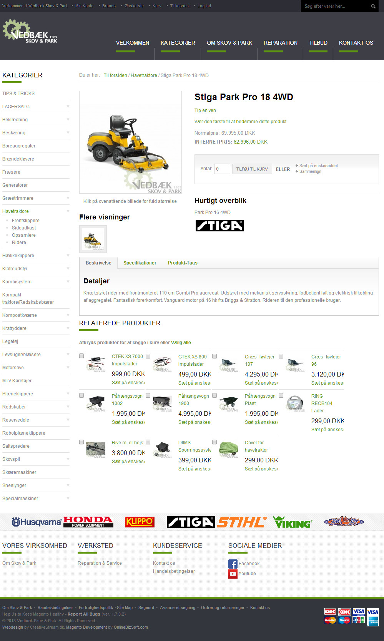Click the Tip en ven link
This screenshot has height=641, width=384.
pyautogui.click(x=205, y=110)
